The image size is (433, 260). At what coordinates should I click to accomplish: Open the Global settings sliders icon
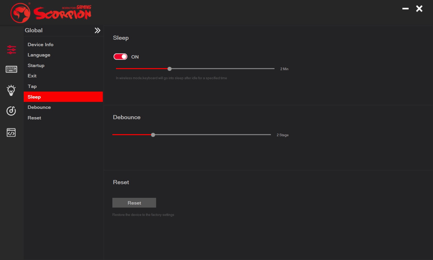click(x=11, y=50)
